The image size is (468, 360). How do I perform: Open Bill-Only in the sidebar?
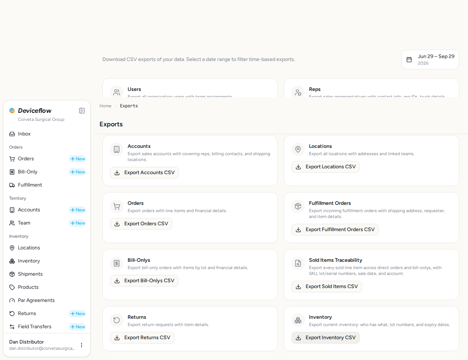(x=37, y=172)
